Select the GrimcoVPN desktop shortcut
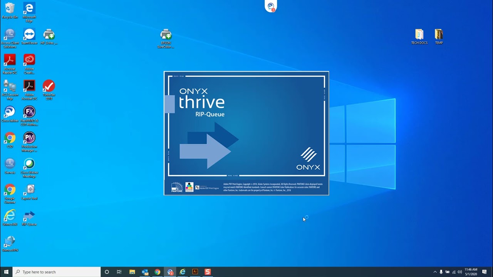 [x=10, y=244]
